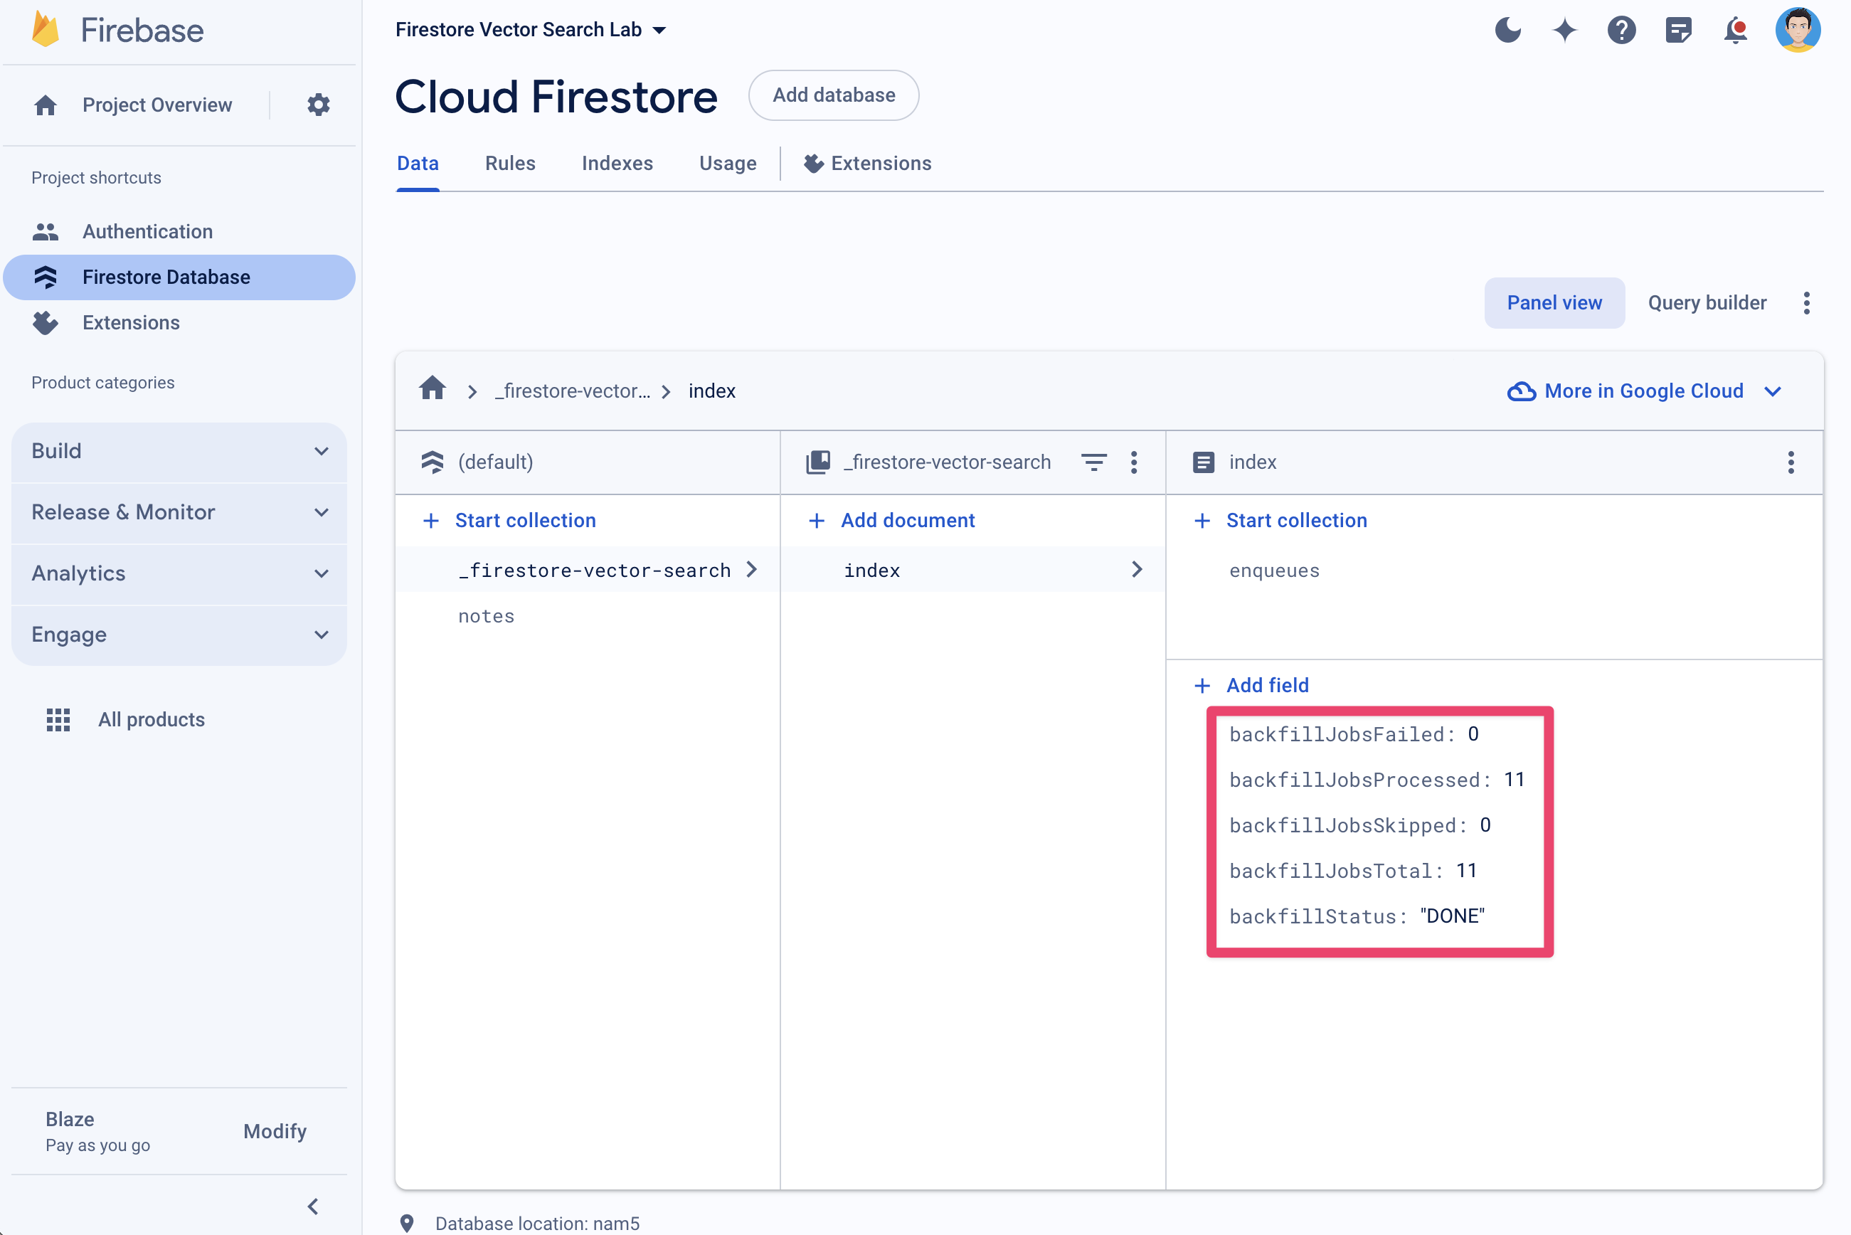Toggle the Panel view option
This screenshot has height=1235, width=1851.
[1554, 302]
